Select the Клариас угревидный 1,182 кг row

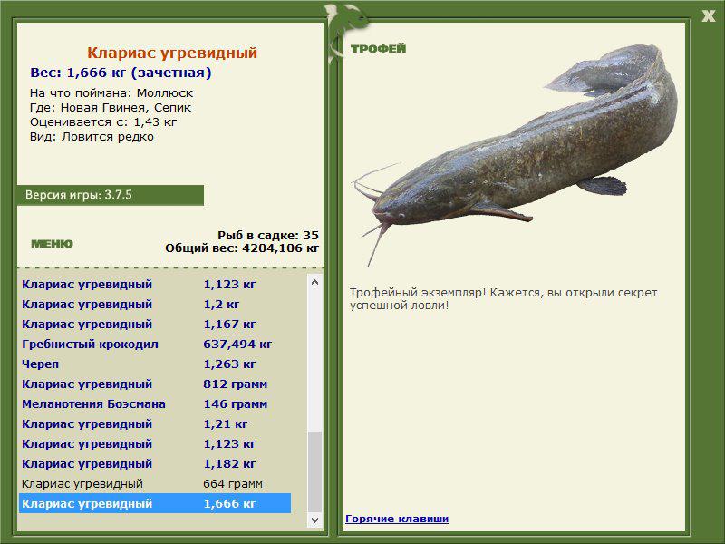(x=155, y=463)
